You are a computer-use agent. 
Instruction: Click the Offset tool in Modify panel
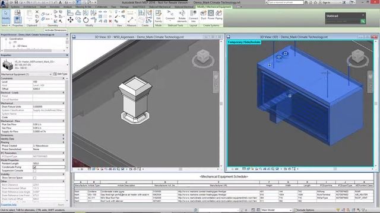78,12
